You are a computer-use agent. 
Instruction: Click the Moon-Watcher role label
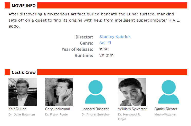pyautogui.click(x=165, y=114)
